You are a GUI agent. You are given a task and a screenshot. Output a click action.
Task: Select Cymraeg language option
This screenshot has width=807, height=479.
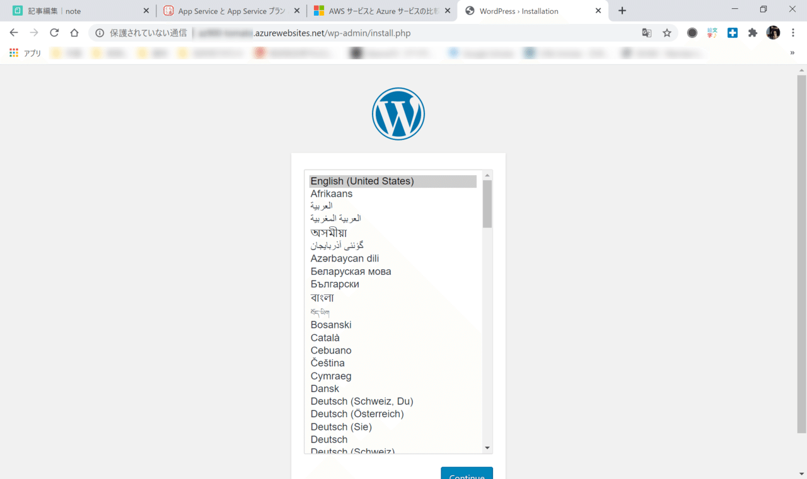pos(393,376)
